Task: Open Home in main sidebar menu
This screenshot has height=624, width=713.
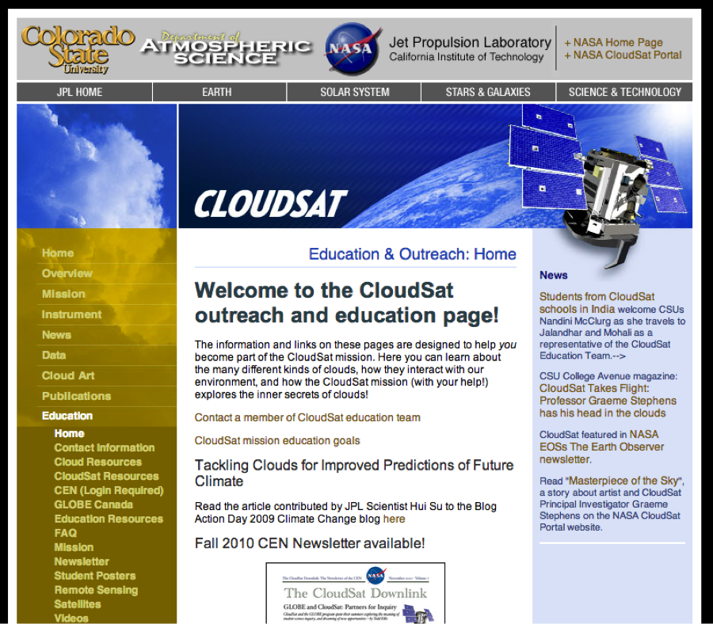Action: point(58,253)
